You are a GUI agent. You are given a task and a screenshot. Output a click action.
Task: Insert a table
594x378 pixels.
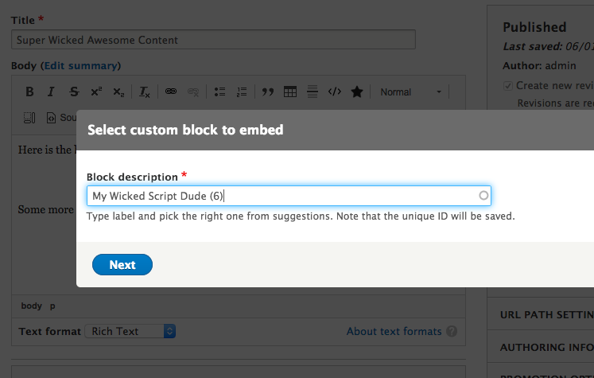coord(290,92)
